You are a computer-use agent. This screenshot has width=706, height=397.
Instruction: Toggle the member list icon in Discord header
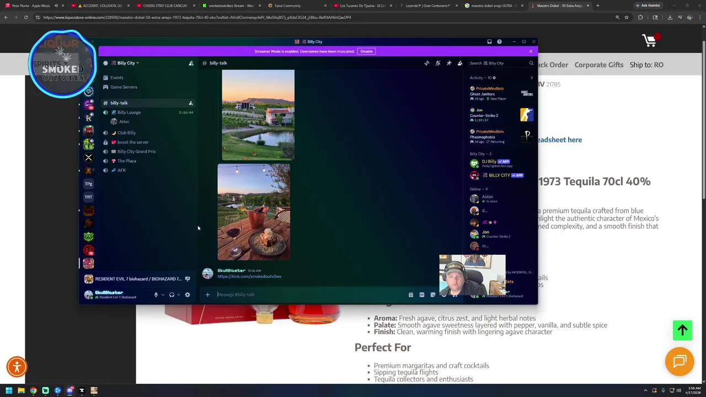click(460, 63)
